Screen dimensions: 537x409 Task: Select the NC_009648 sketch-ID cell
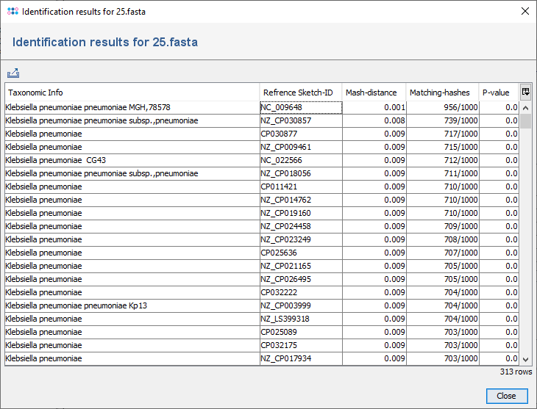(300, 107)
